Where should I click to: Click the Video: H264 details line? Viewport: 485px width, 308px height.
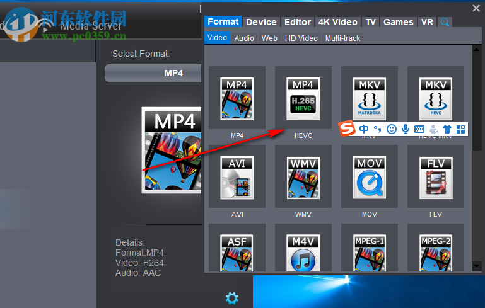139,263
